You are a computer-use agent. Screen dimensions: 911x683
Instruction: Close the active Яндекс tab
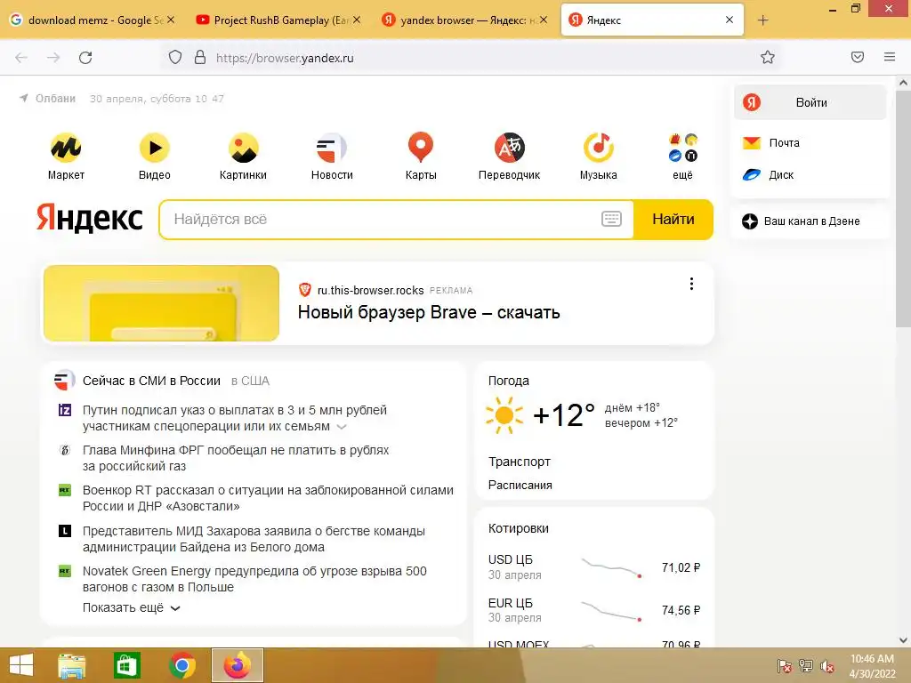(730, 20)
